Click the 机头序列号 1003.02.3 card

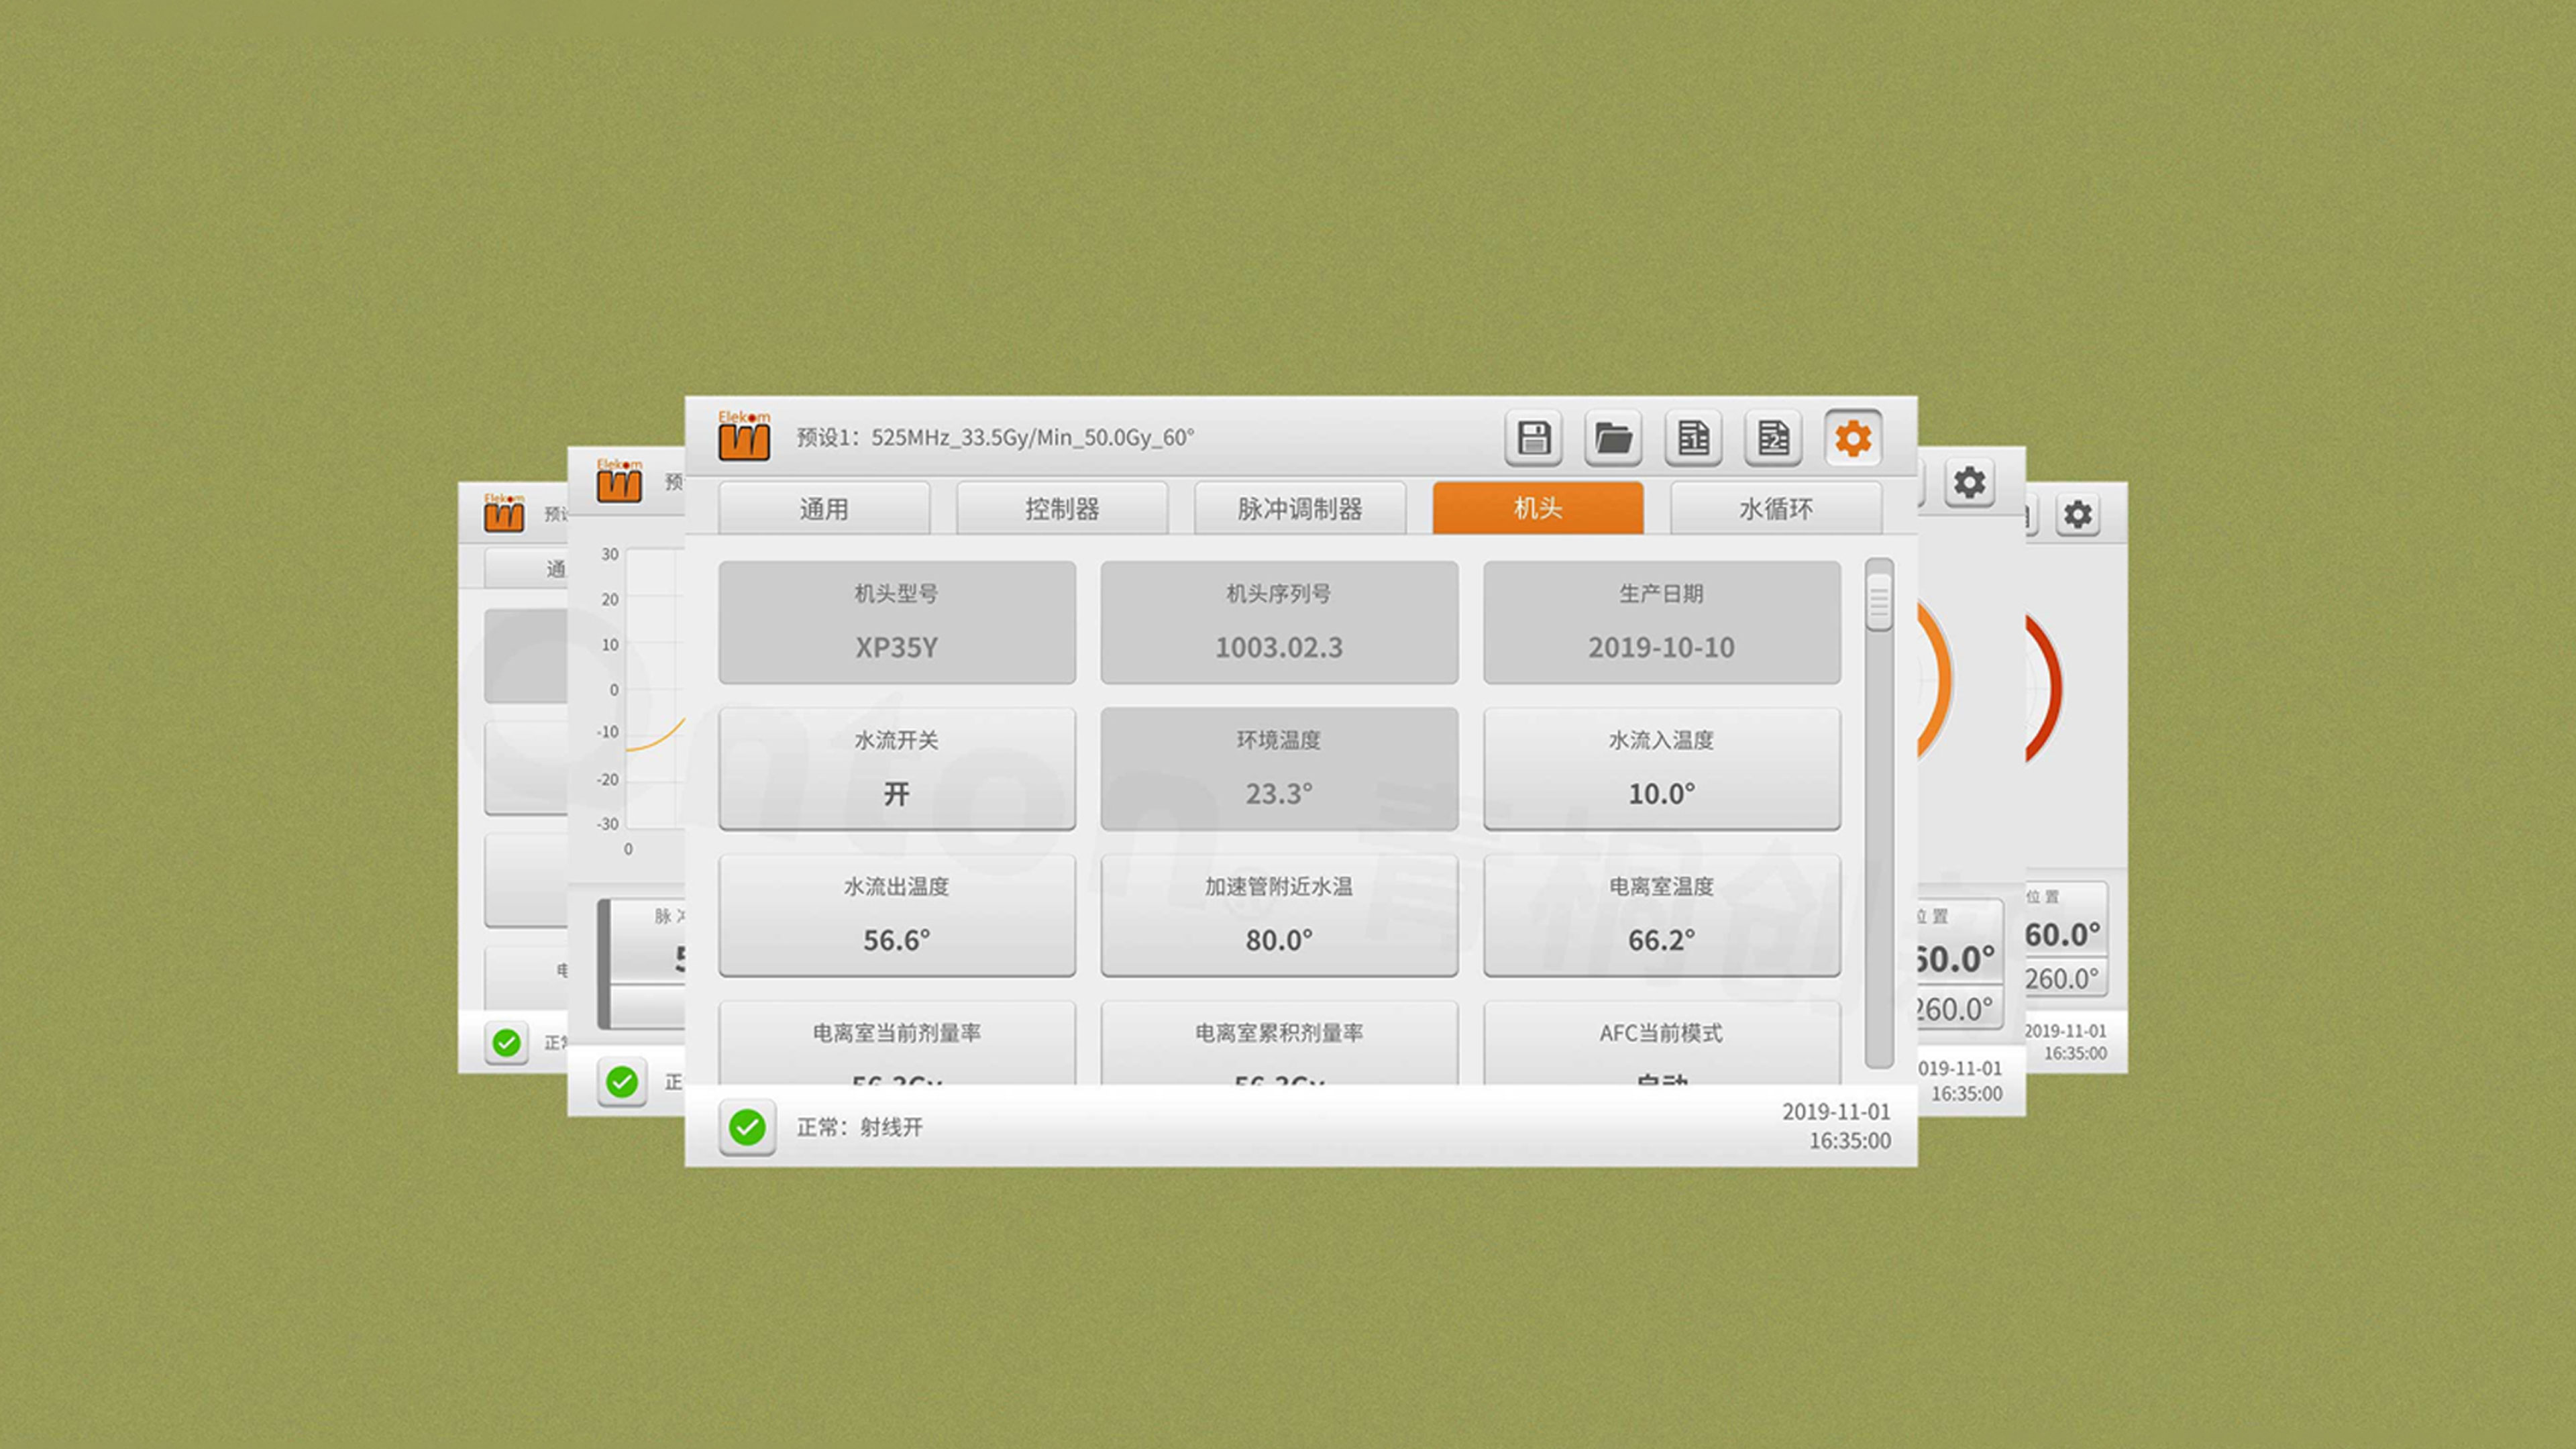(1279, 622)
